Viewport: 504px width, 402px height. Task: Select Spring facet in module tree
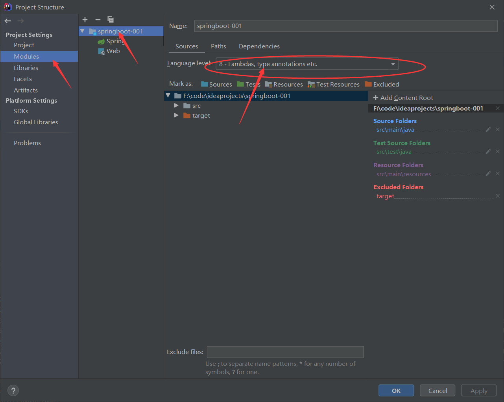[112, 41]
